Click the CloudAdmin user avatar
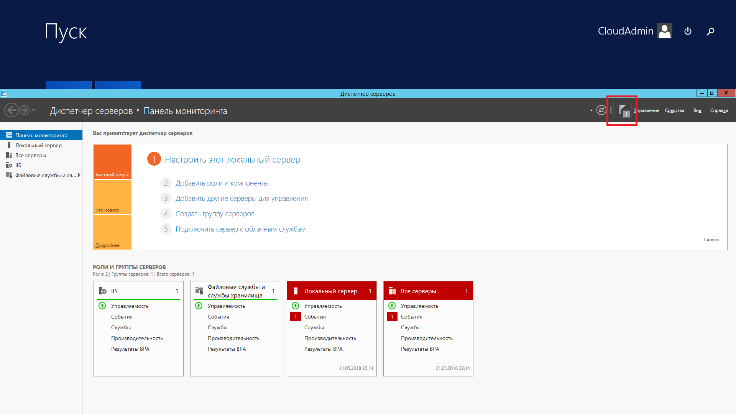This screenshot has width=736, height=414. [665, 31]
